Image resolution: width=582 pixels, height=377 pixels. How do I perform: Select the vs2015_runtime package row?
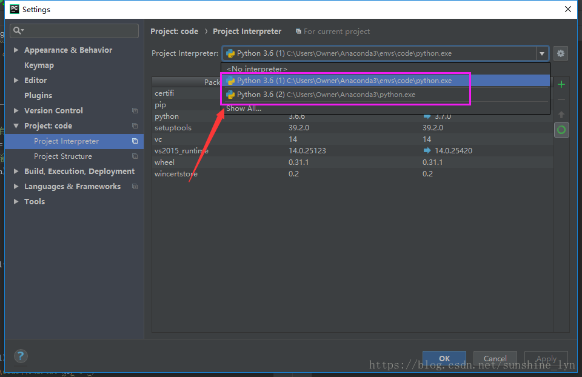click(x=353, y=151)
